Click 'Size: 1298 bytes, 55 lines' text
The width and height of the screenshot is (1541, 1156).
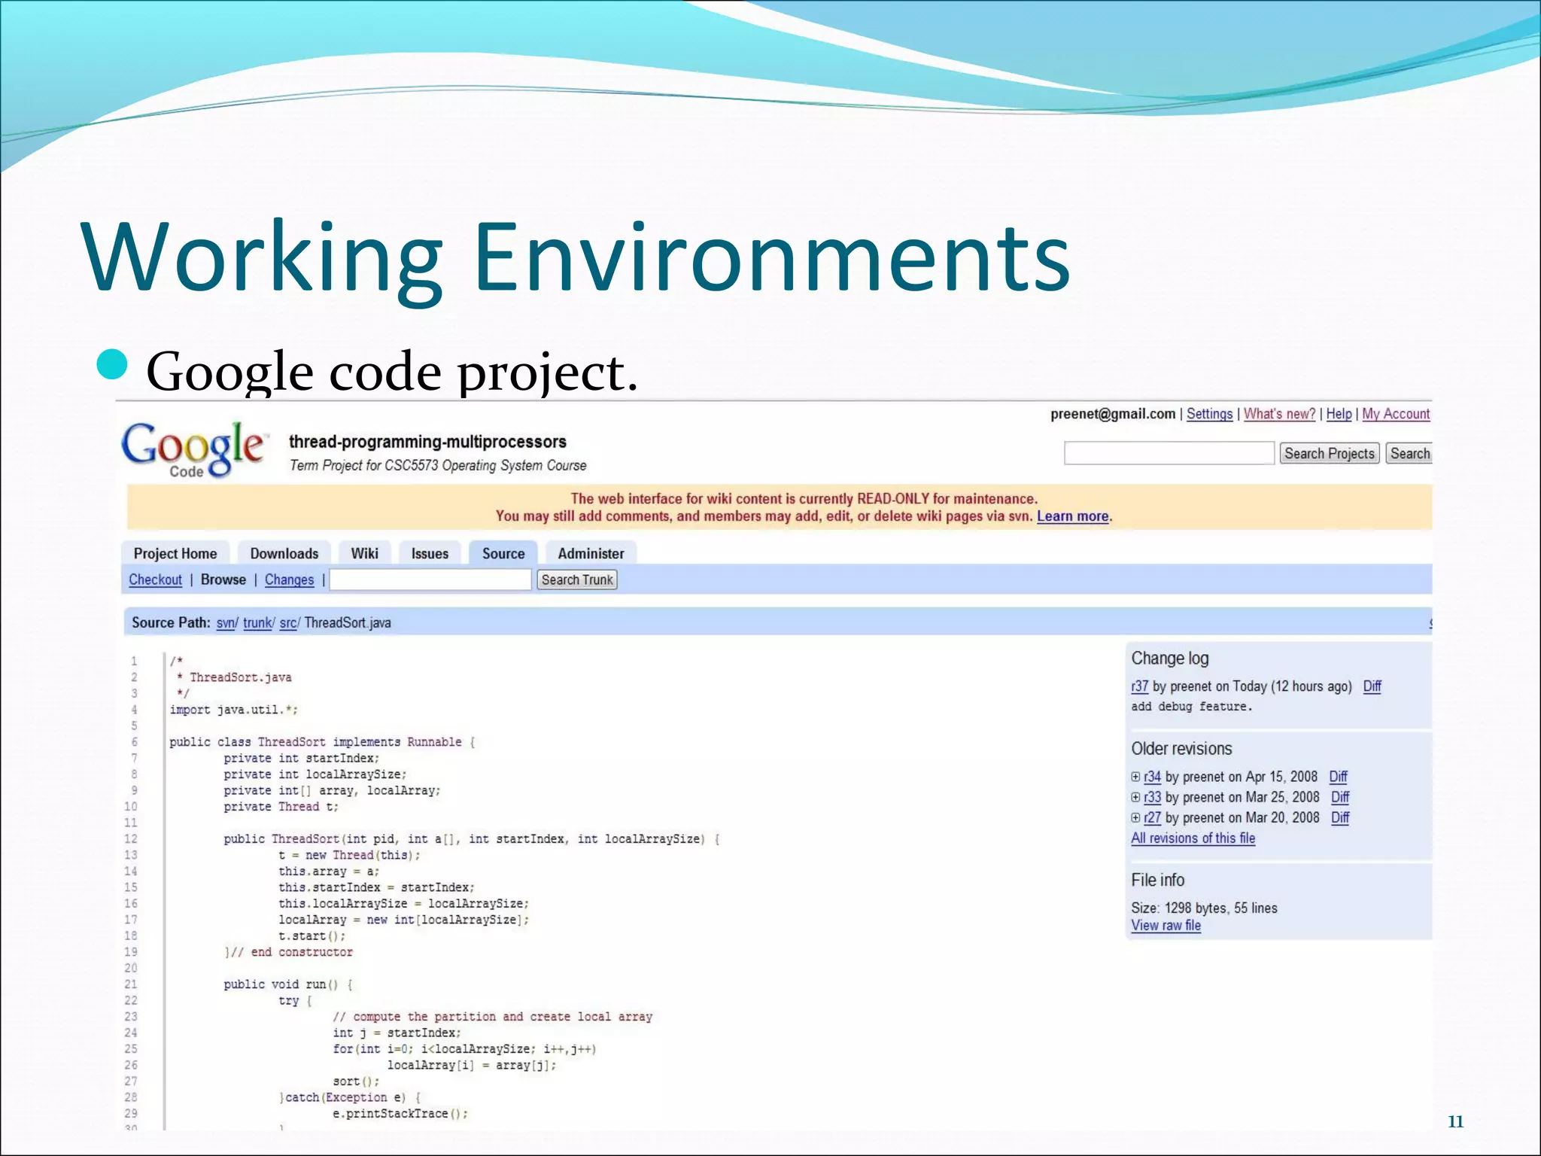[1204, 908]
